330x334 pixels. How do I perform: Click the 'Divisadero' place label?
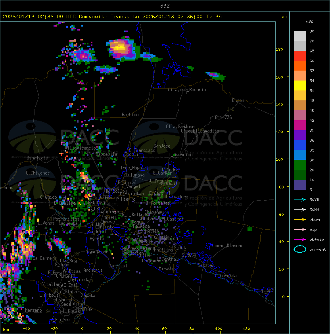[x=177, y=197]
